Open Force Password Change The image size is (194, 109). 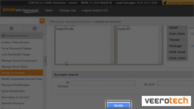[16, 48]
